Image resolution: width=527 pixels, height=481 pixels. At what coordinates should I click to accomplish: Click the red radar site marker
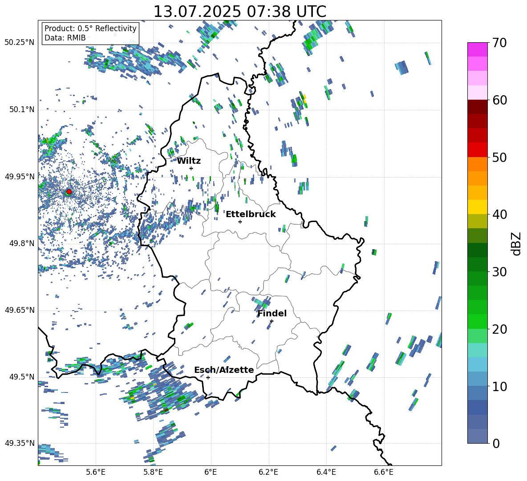click(69, 191)
